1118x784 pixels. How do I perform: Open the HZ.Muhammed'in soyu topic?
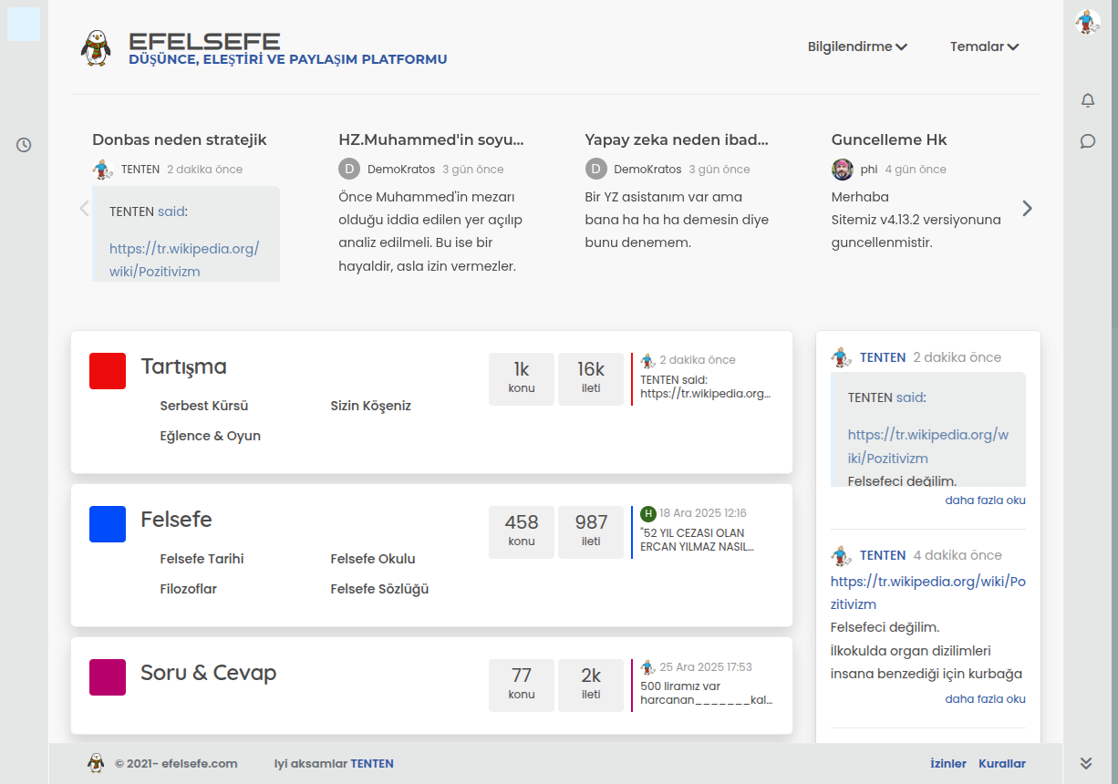click(x=431, y=139)
